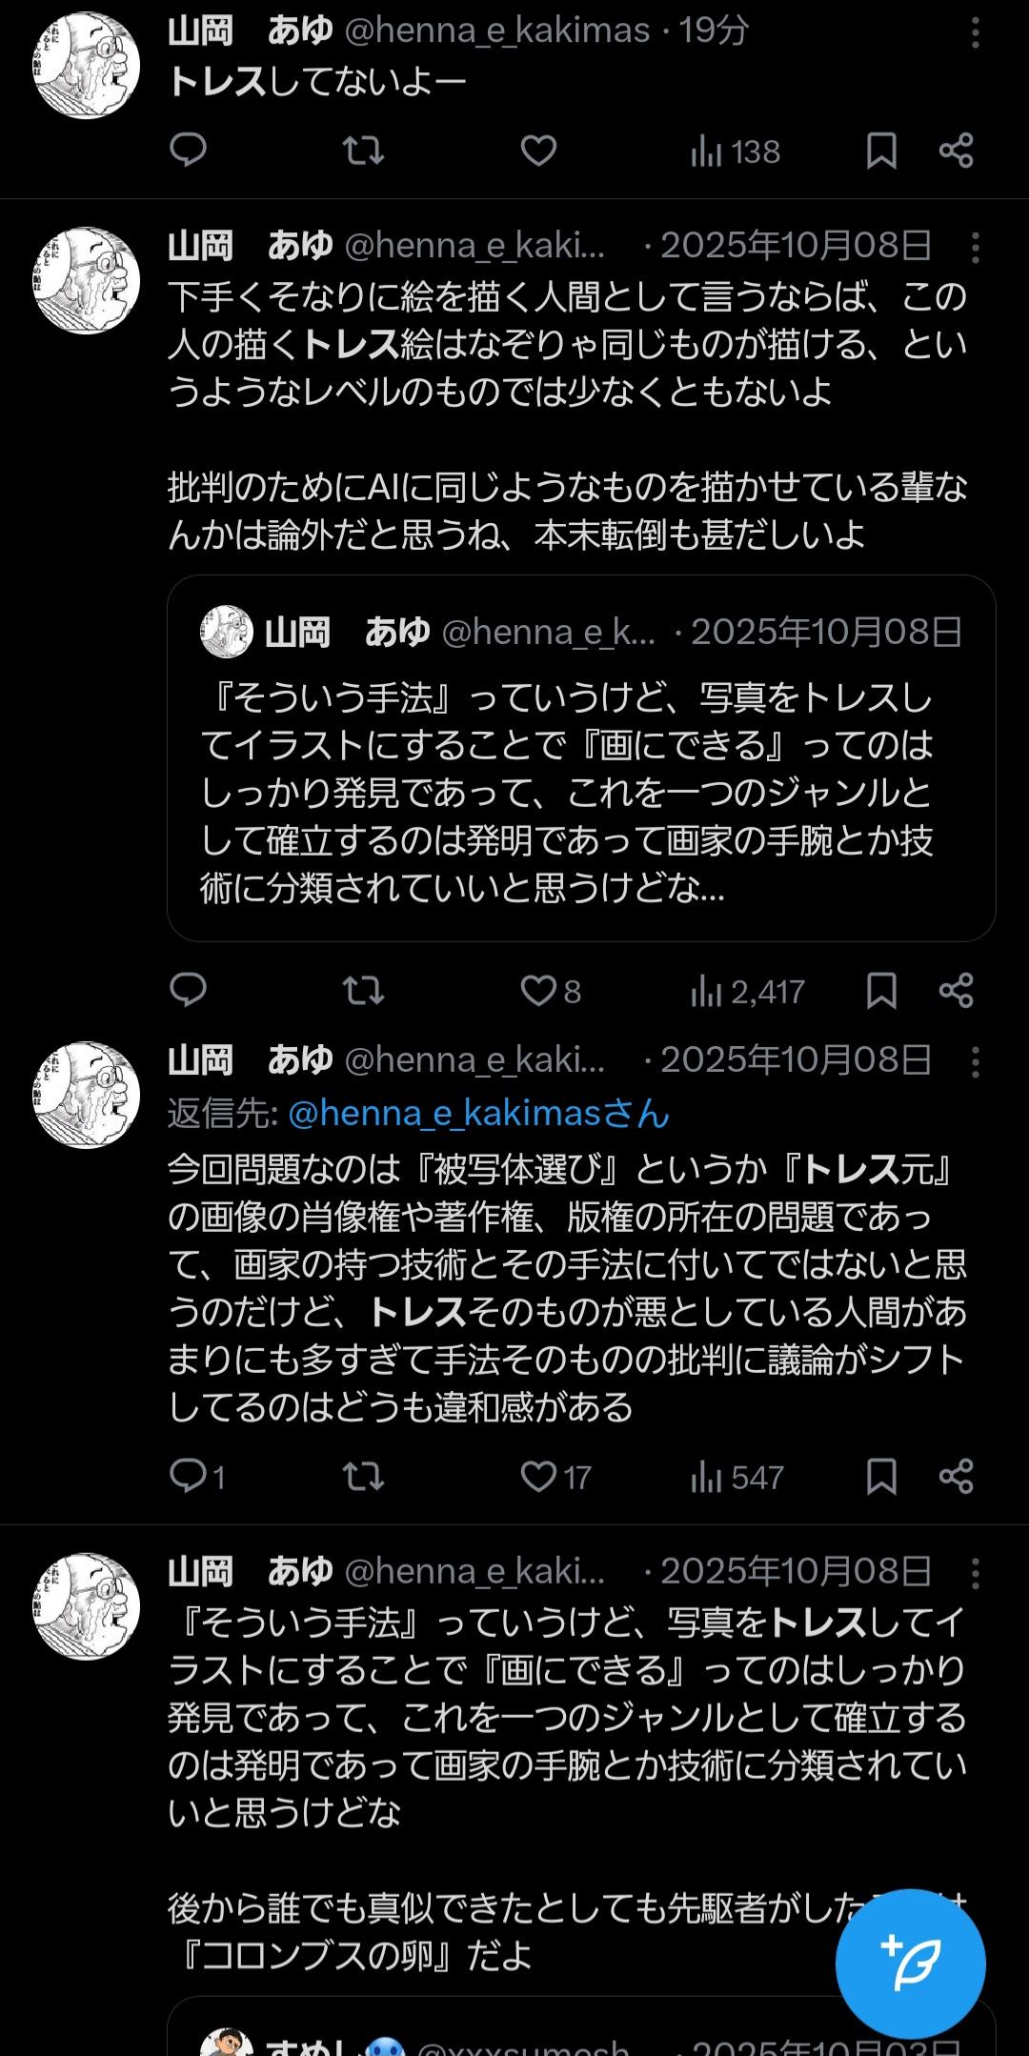The height and width of the screenshot is (2056, 1029).
Task: Repost the tweet with 17 likes
Action: click(363, 1477)
